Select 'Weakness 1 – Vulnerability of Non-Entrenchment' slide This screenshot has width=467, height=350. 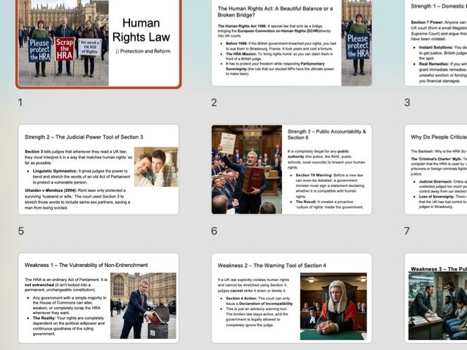[98, 298]
